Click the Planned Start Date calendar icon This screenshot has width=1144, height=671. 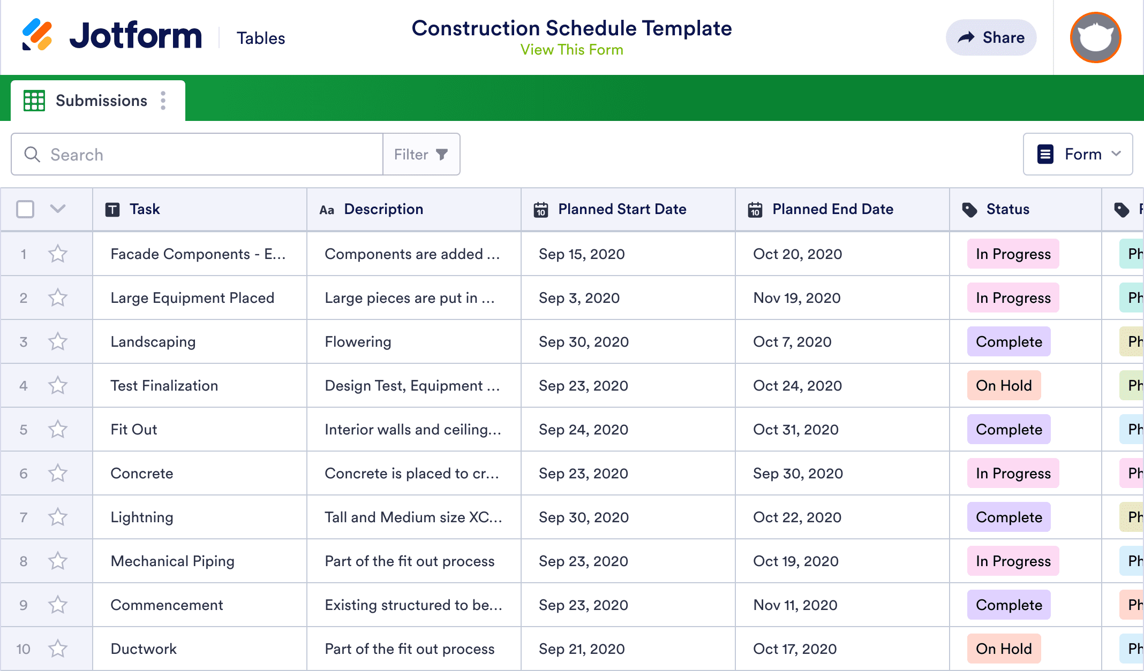pos(541,210)
